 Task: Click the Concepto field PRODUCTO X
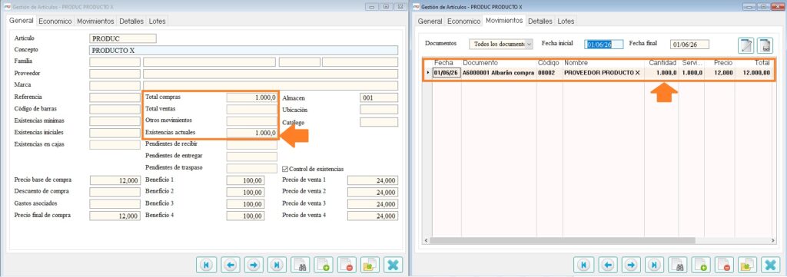click(x=244, y=50)
